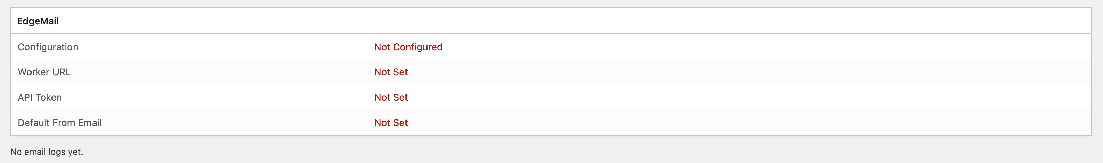Select the Worker URL status text
Screen dimensions: 1103x163
(x=391, y=72)
